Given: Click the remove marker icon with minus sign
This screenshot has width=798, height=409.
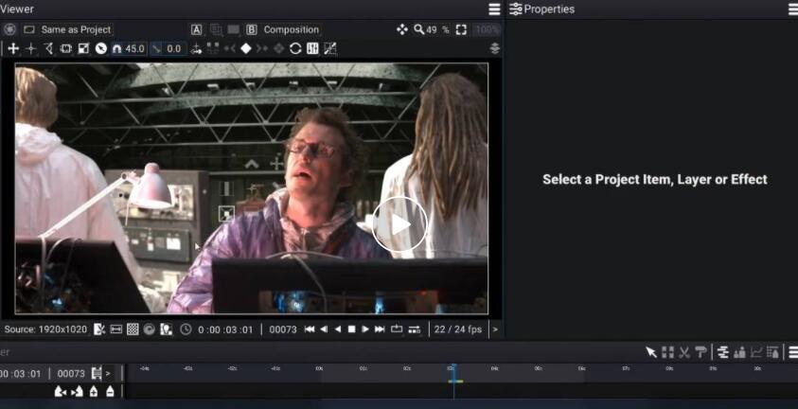Looking at the screenshot, I should [x=110, y=391].
